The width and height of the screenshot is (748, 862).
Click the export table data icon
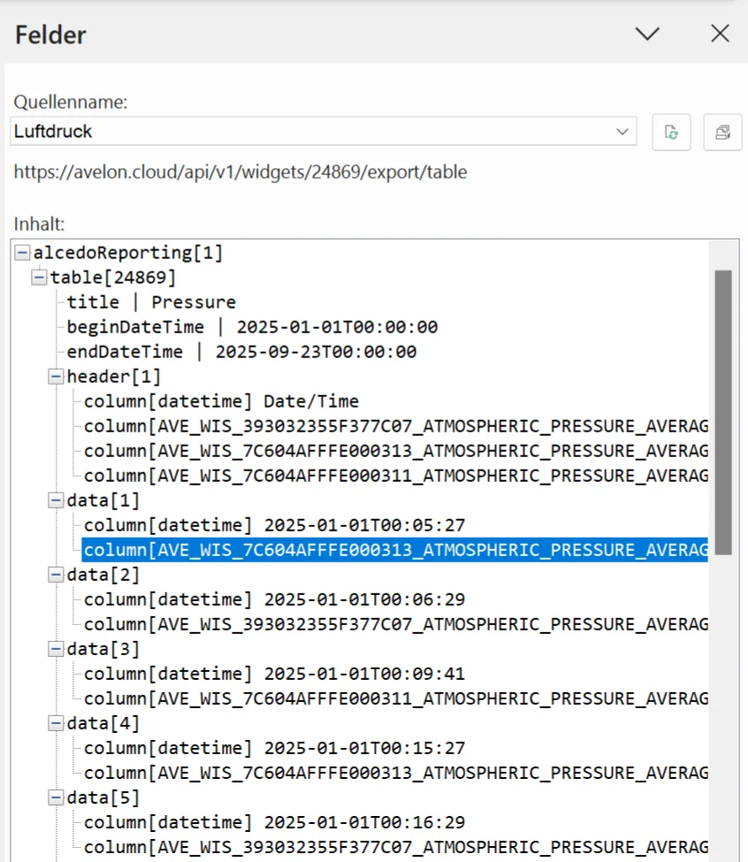pos(722,132)
